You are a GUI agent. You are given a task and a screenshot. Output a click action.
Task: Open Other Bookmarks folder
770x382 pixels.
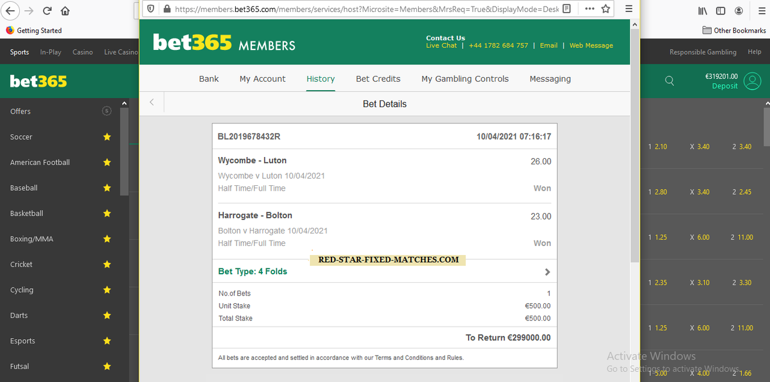[x=735, y=30]
